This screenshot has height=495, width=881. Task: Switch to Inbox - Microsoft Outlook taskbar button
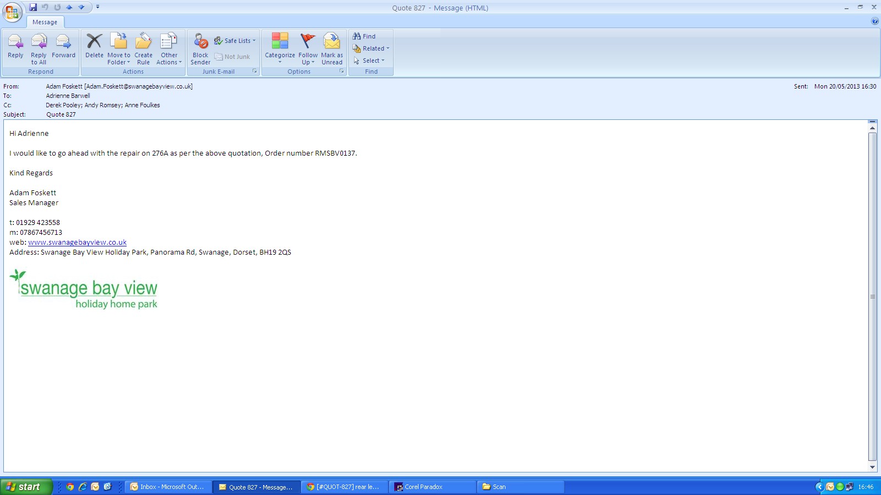169,487
